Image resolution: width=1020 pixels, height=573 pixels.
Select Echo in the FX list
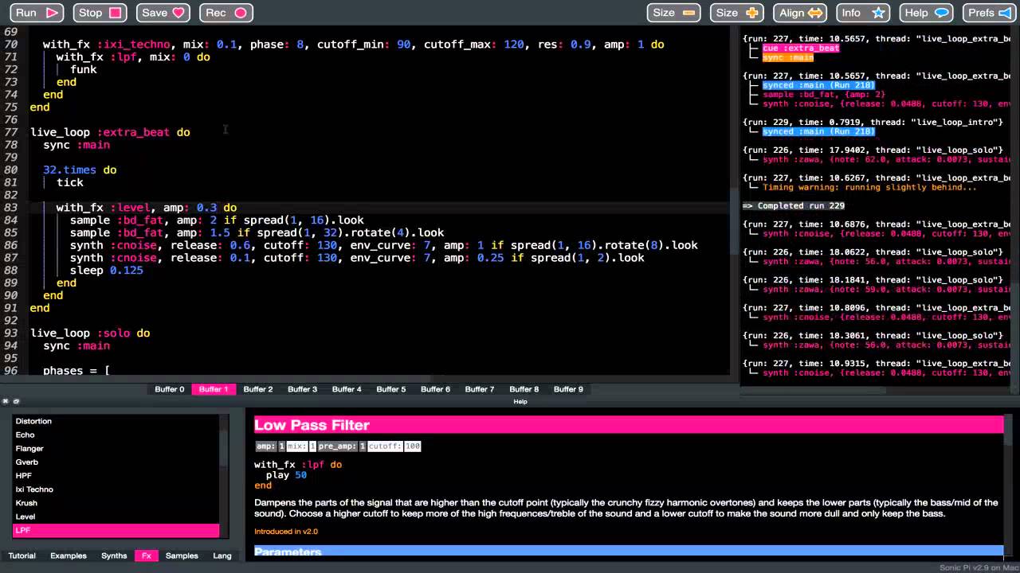coord(25,435)
